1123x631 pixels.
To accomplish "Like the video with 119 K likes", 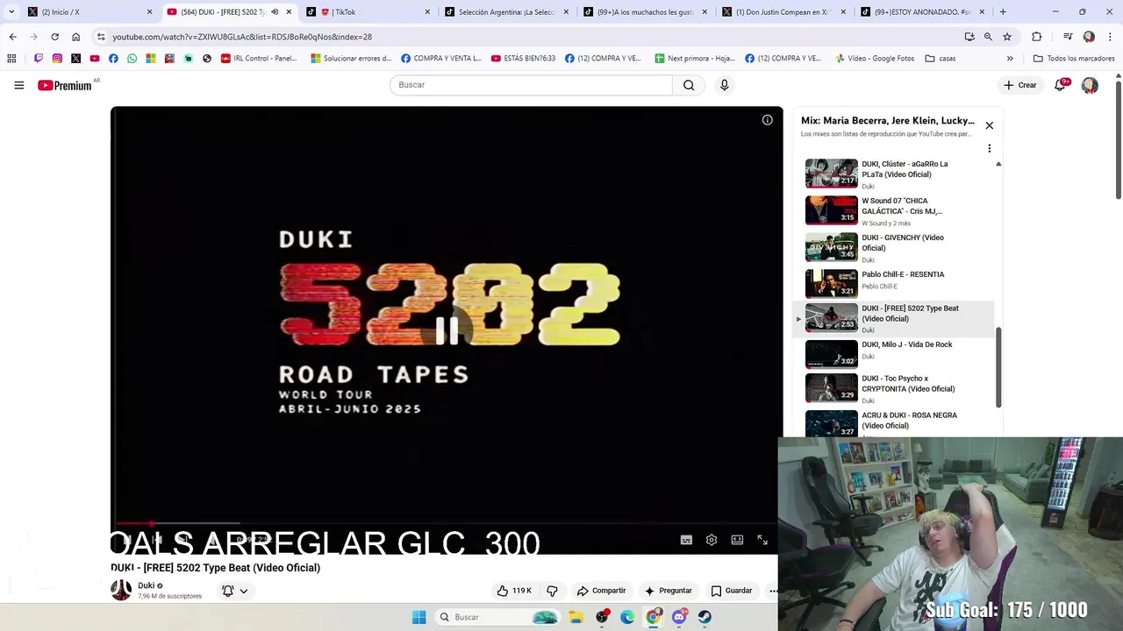I will pyautogui.click(x=514, y=591).
